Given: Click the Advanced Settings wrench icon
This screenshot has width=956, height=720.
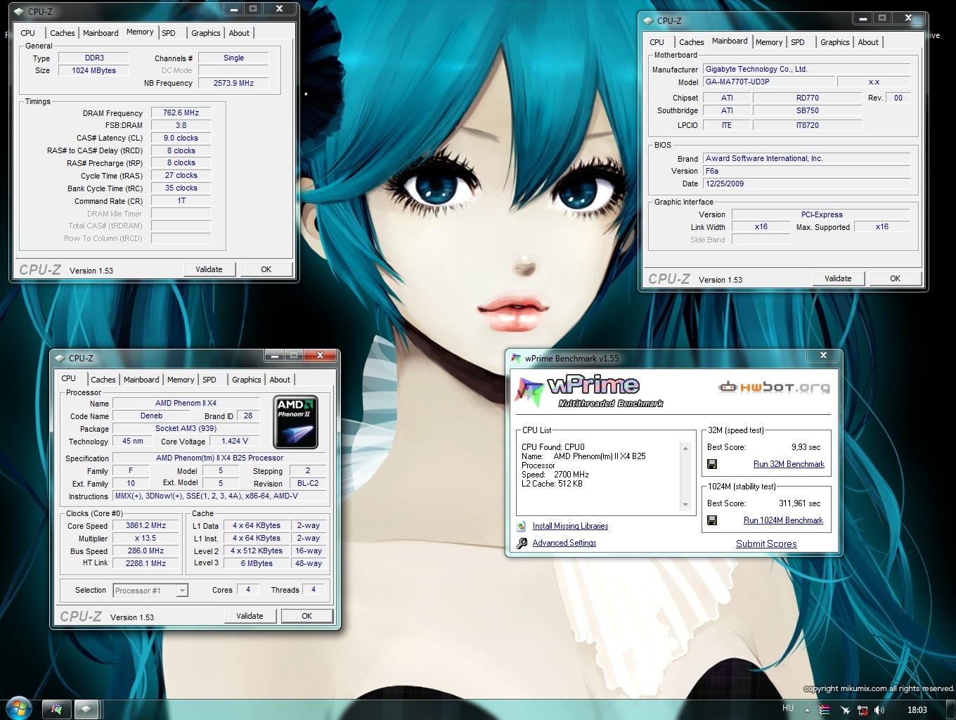Looking at the screenshot, I should (522, 543).
